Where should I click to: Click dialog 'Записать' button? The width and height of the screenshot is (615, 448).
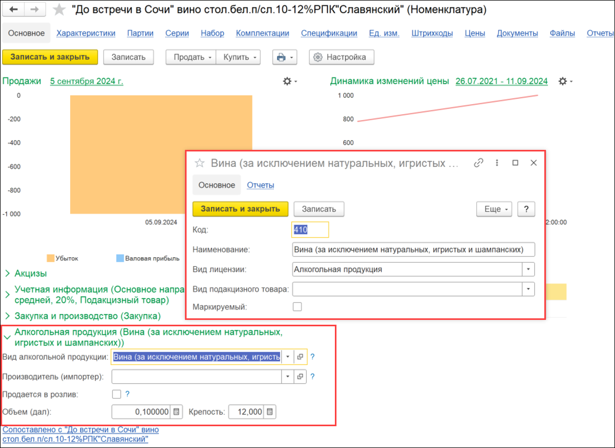coord(318,209)
